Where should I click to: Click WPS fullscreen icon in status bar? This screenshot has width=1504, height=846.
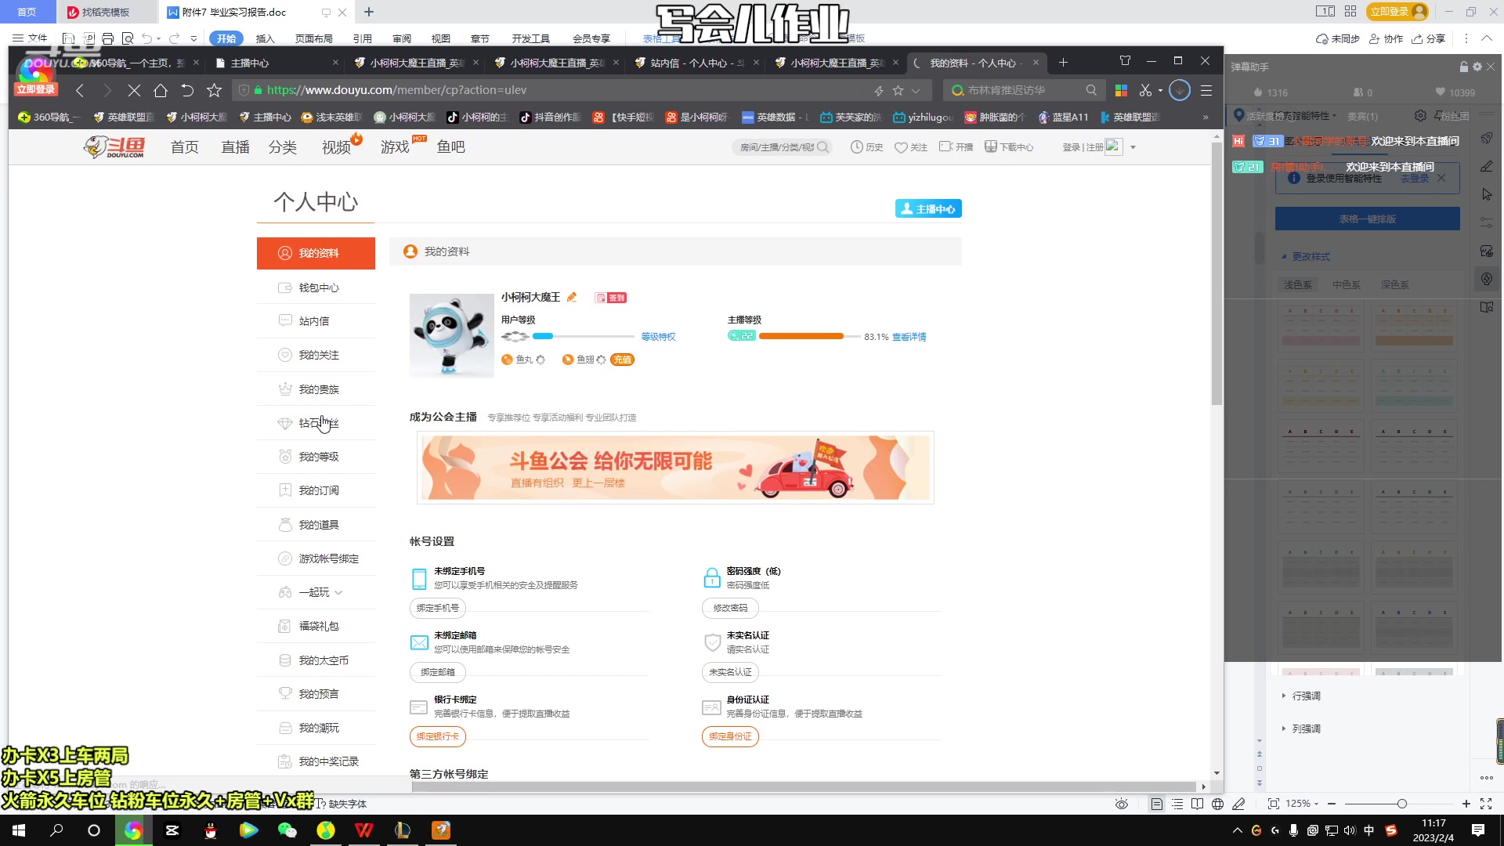(x=1486, y=804)
